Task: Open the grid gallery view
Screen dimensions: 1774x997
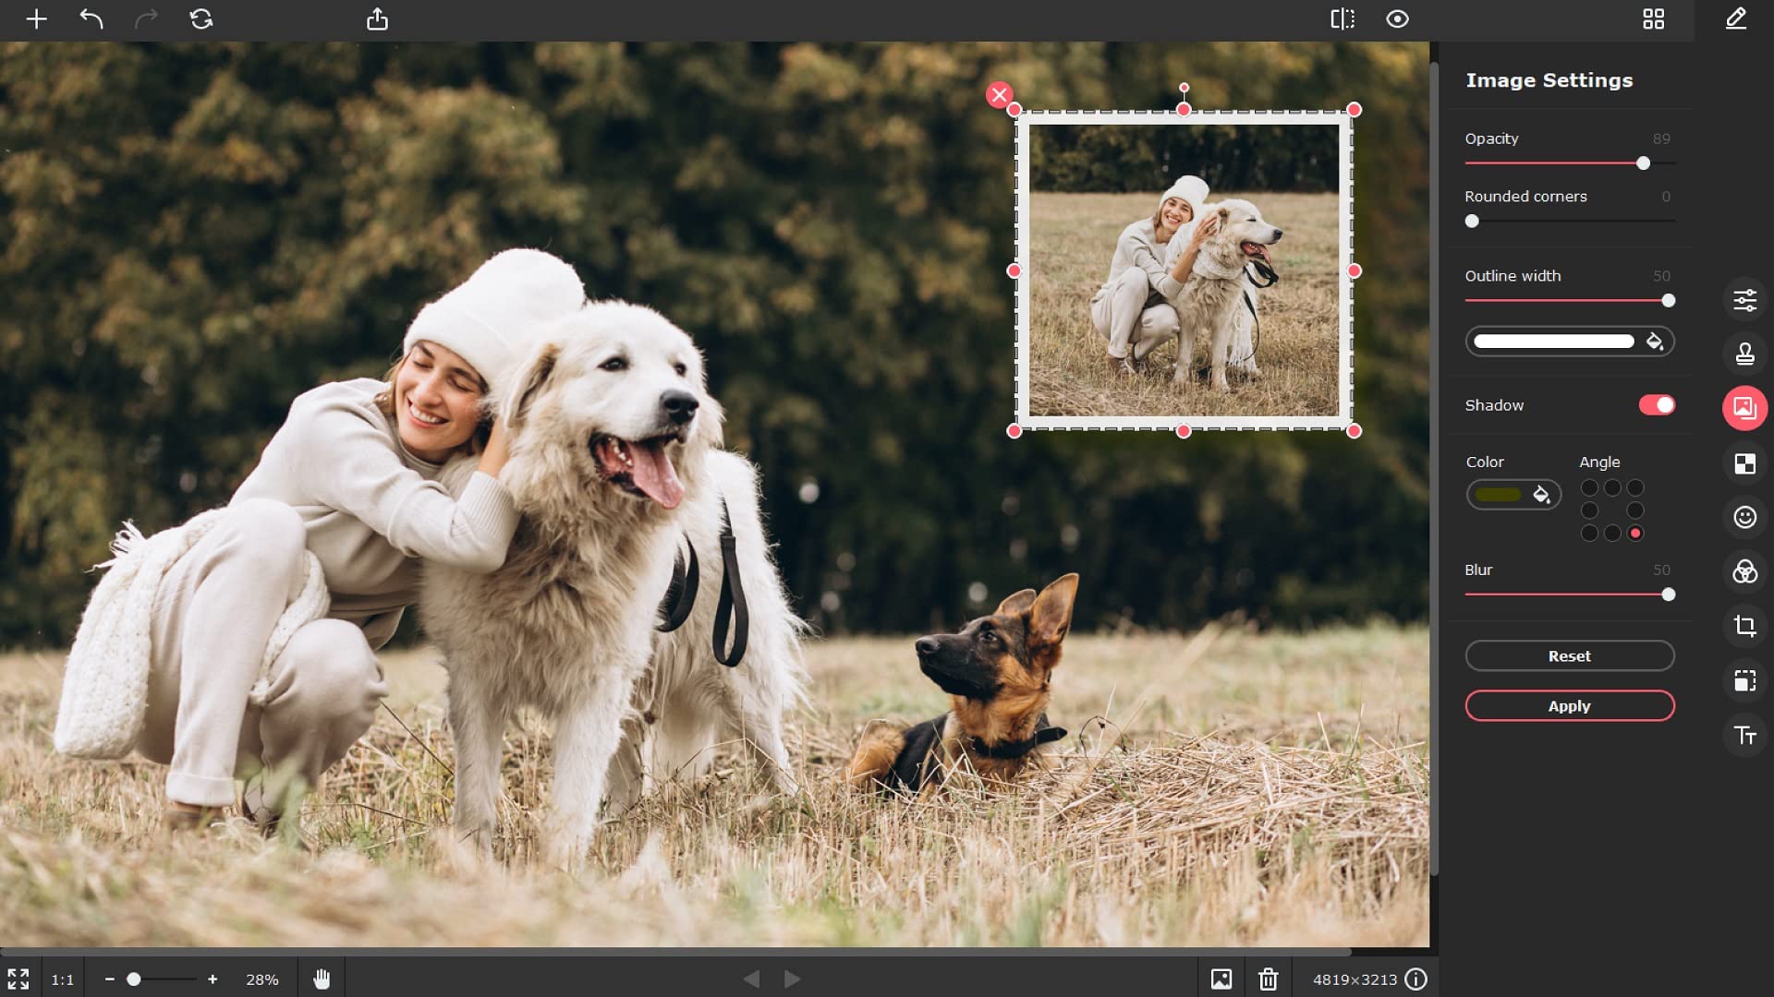Action: (1653, 19)
